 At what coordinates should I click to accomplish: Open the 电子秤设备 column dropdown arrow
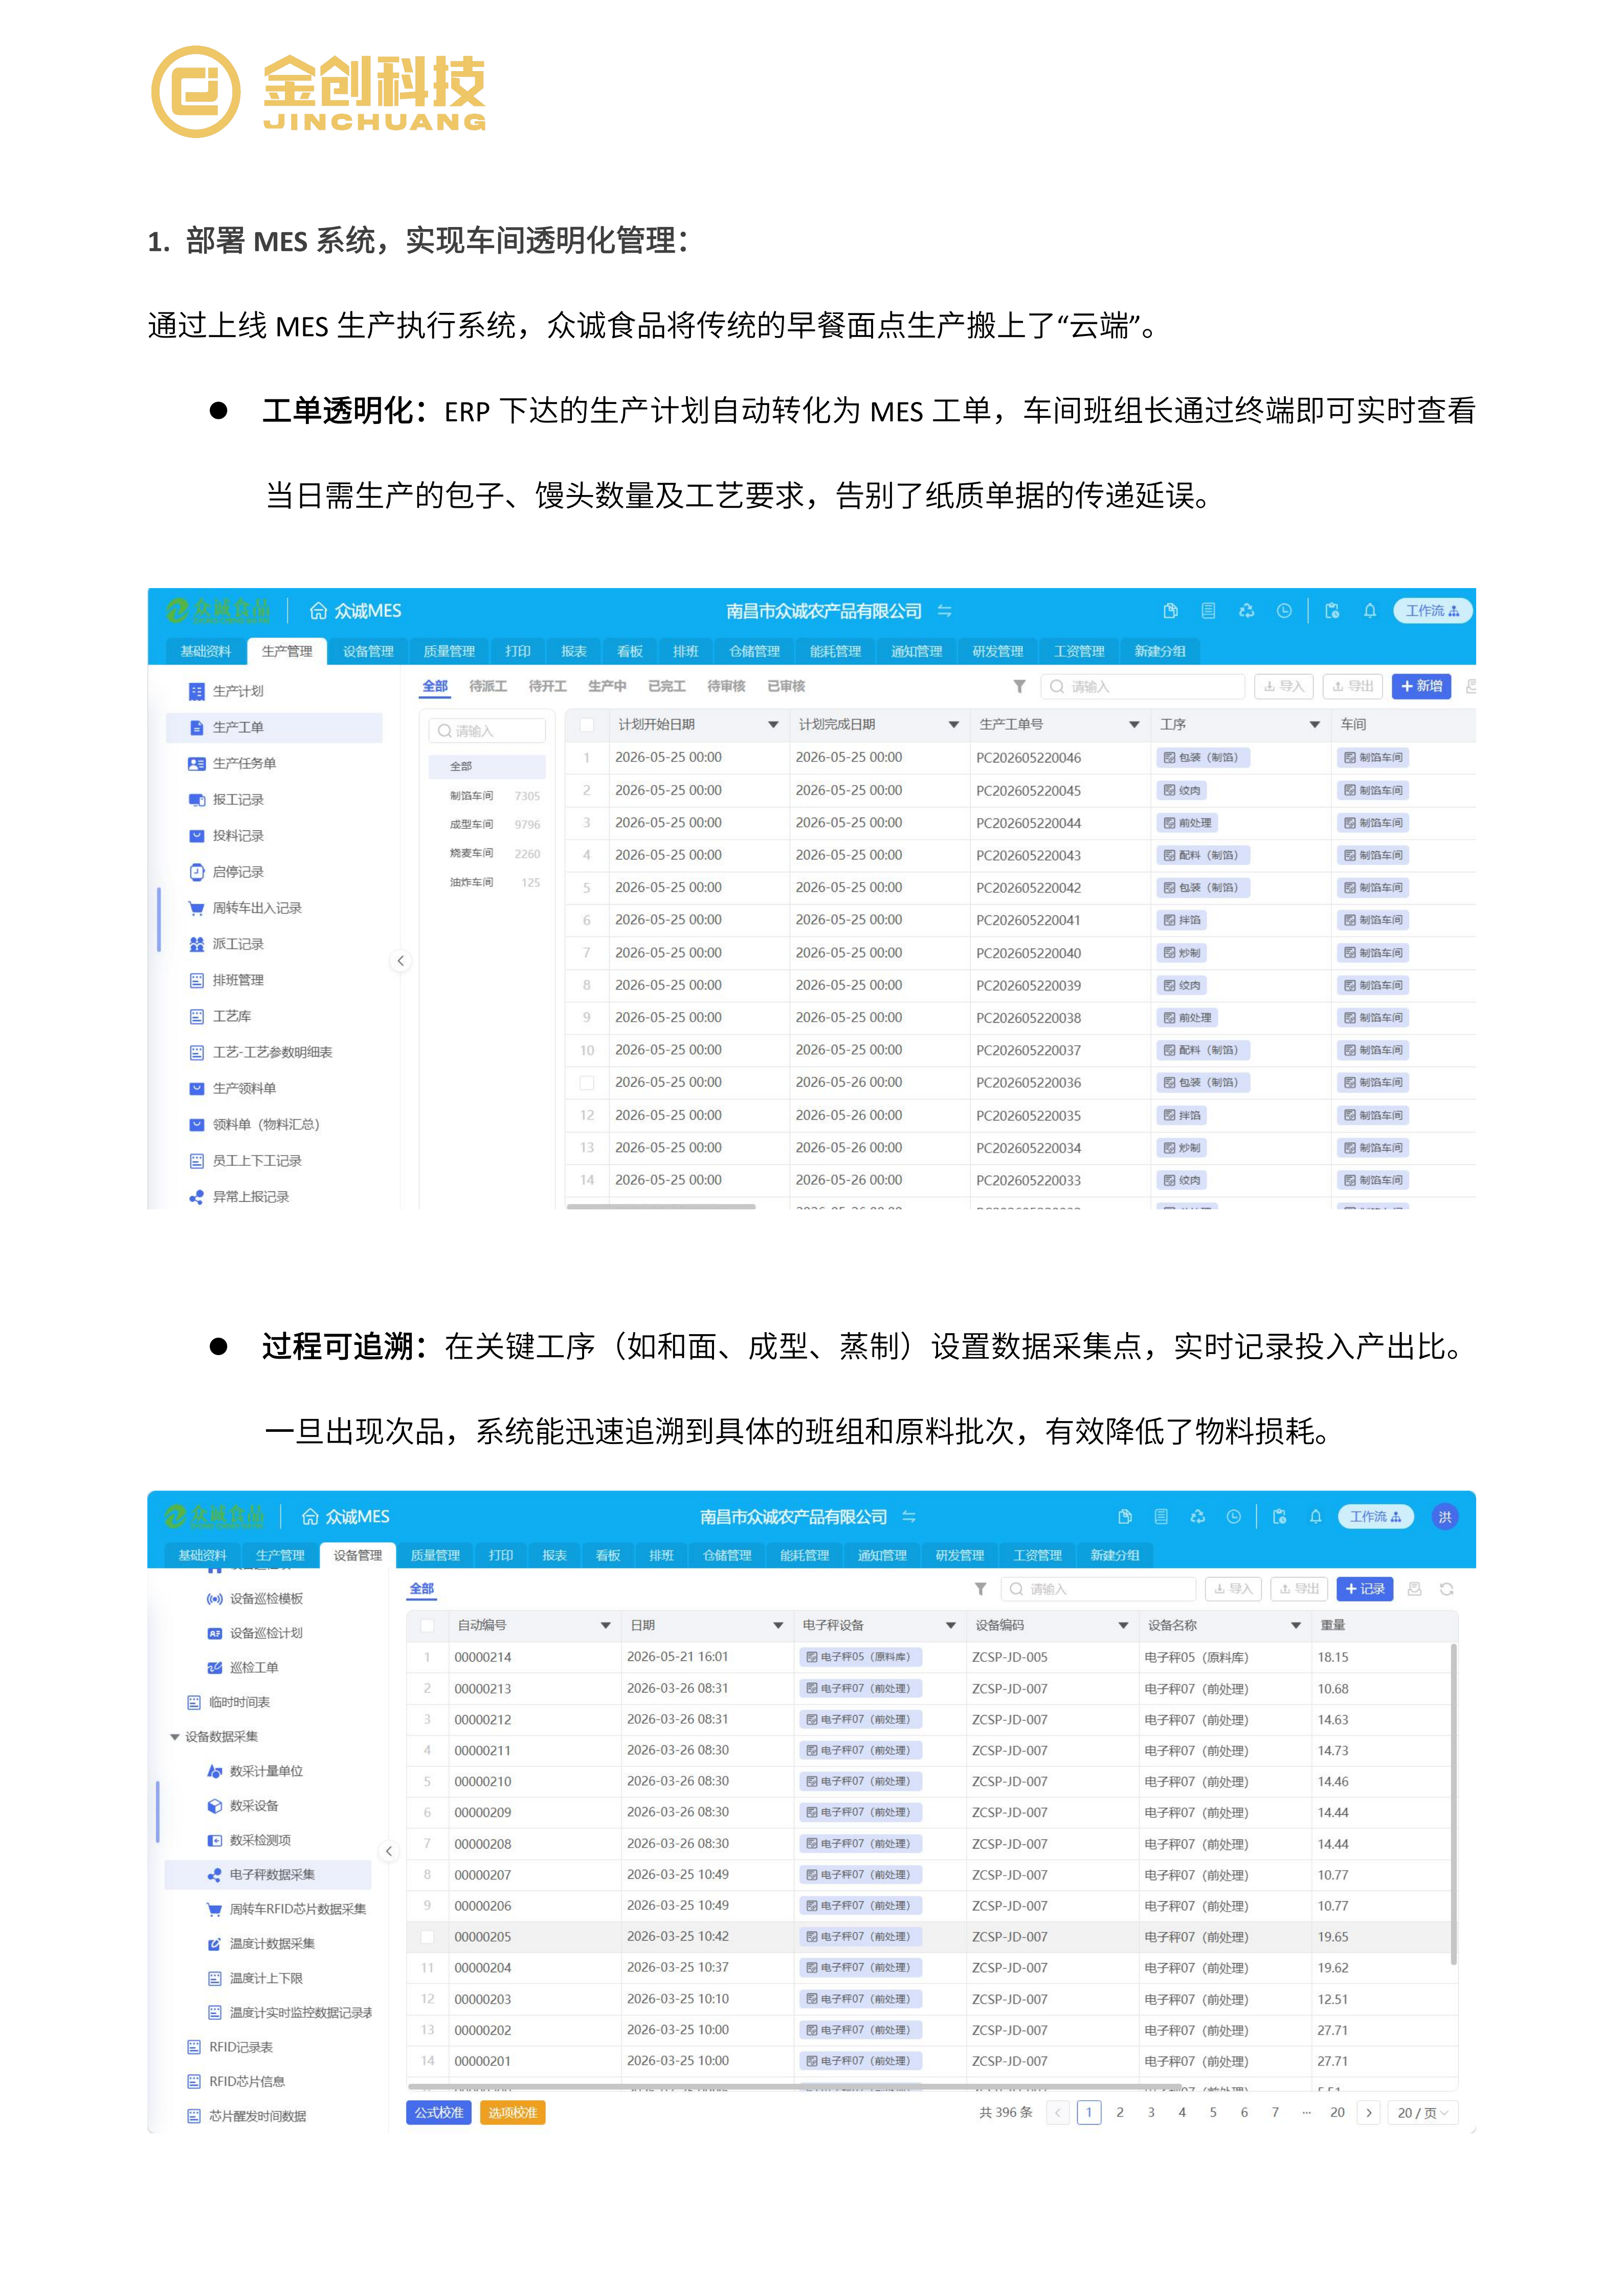(x=951, y=1625)
